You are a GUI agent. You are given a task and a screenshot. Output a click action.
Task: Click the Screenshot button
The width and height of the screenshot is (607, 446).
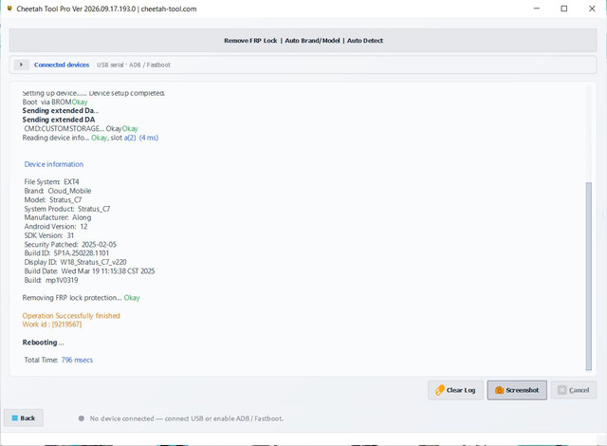click(x=517, y=390)
